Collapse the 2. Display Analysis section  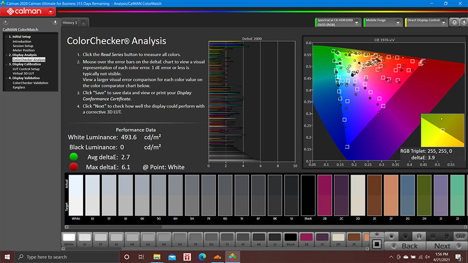click(x=6, y=55)
